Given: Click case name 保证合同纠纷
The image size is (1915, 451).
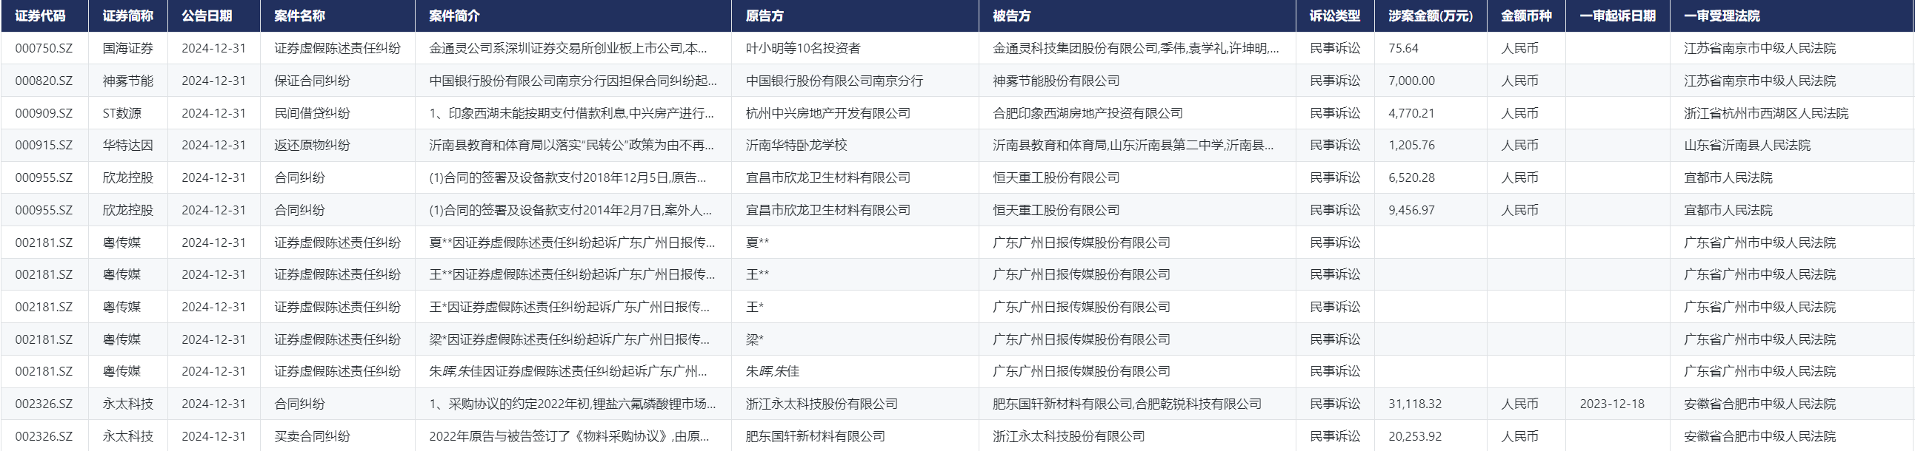Looking at the screenshot, I should click(312, 81).
